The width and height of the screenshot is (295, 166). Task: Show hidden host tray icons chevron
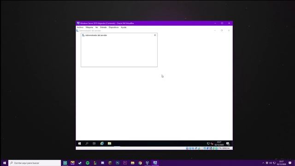[263, 163]
